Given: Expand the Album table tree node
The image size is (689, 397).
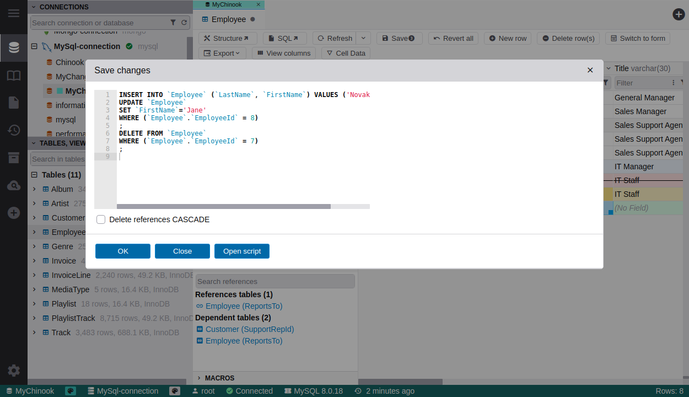Looking at the screenshot, I should point(34,189).
